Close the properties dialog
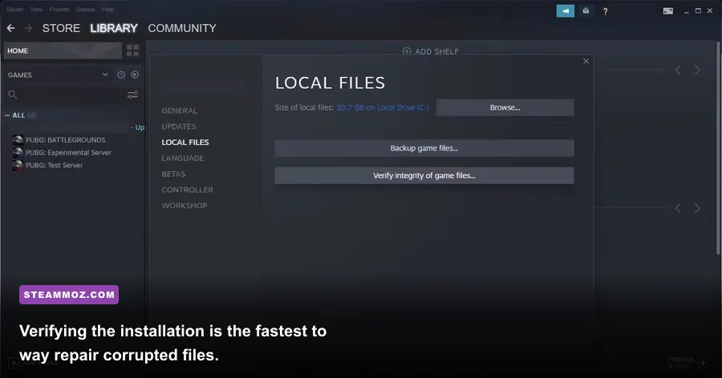 [586, 61]
